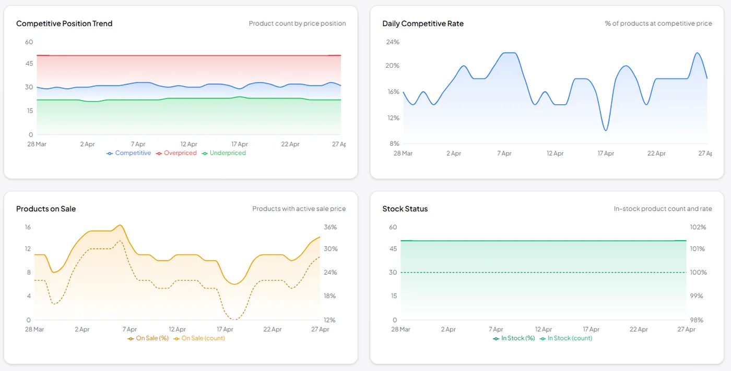Toggle the Competitive legend series
Viewport: 731px width, 371px height.
[128, 153]
